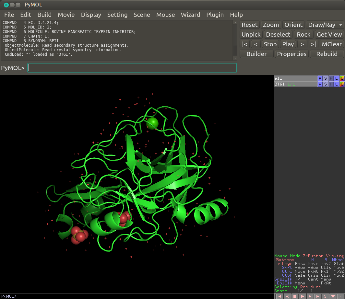Click the play triangle icon in bottom bar

[302, 296]
